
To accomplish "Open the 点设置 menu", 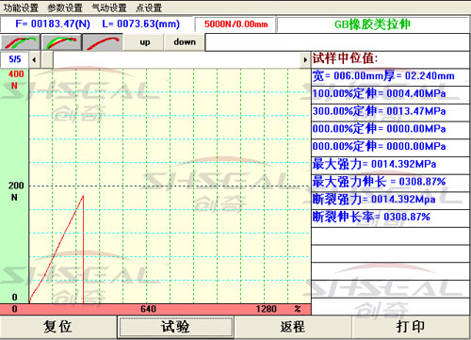I will 149,8.
